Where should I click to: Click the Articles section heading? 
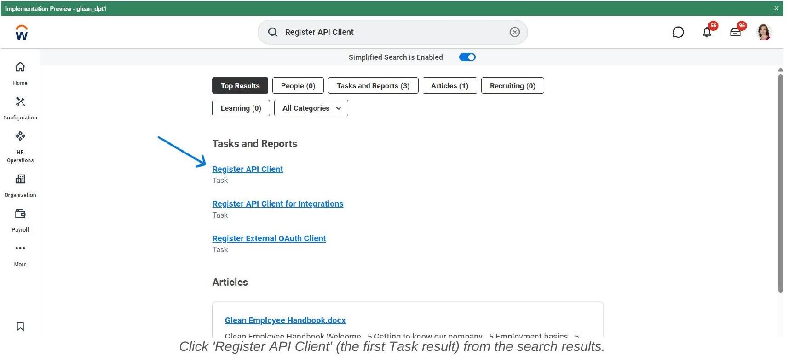point(230,282)
